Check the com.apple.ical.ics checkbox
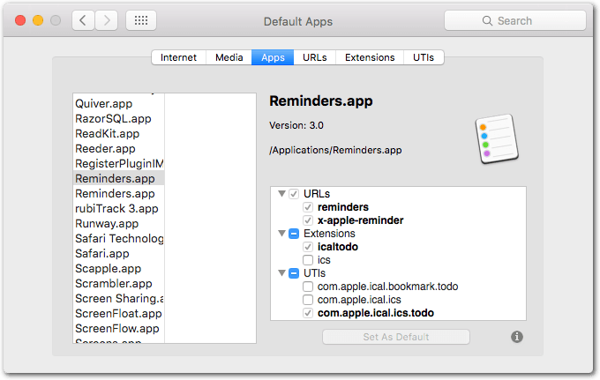Image resolution: width=600 pixels, height=380 pixels. point(308,300)
